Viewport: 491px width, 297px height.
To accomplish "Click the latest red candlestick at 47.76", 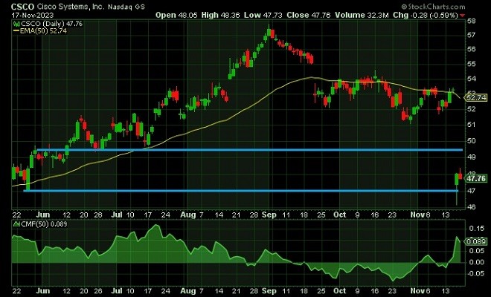I will (460, 176).
